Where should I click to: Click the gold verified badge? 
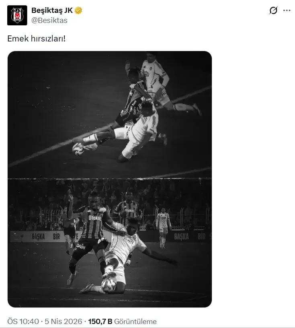pos(78,10)
